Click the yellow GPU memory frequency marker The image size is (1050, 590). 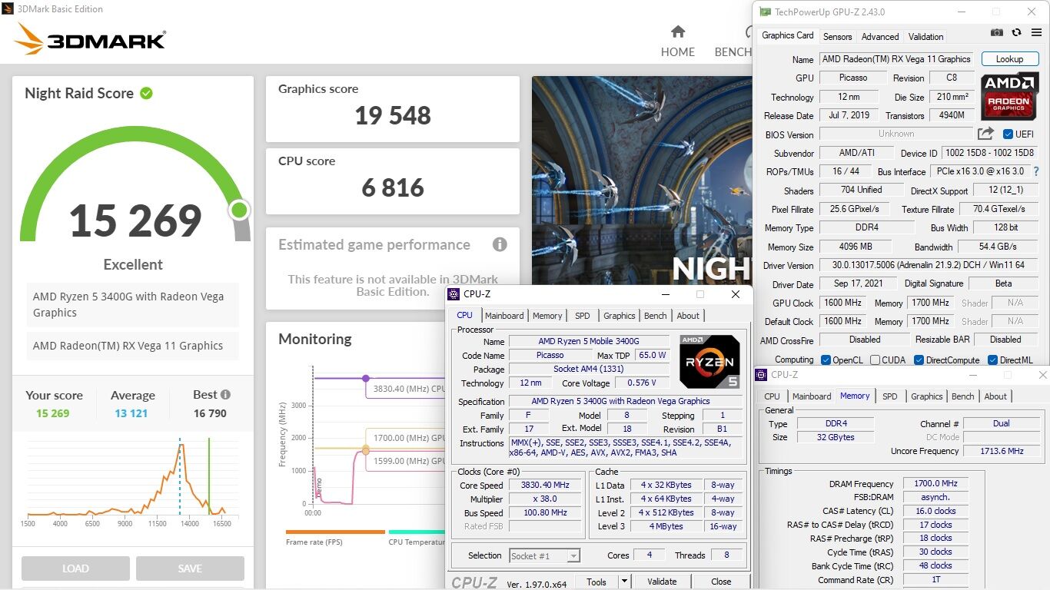365,449
